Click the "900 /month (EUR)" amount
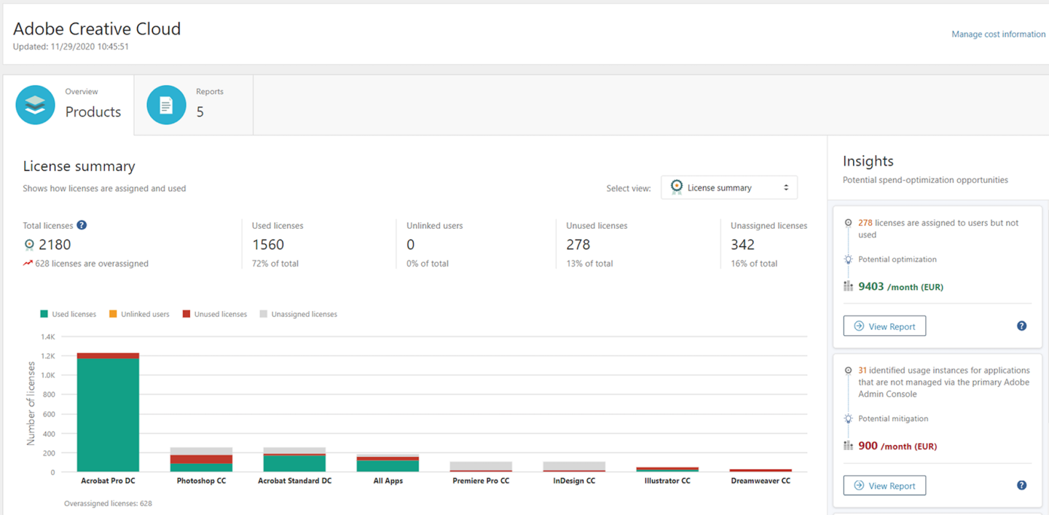Image resolution: width=1049 pixels, height=515 pixels. (x=897, y=446)
